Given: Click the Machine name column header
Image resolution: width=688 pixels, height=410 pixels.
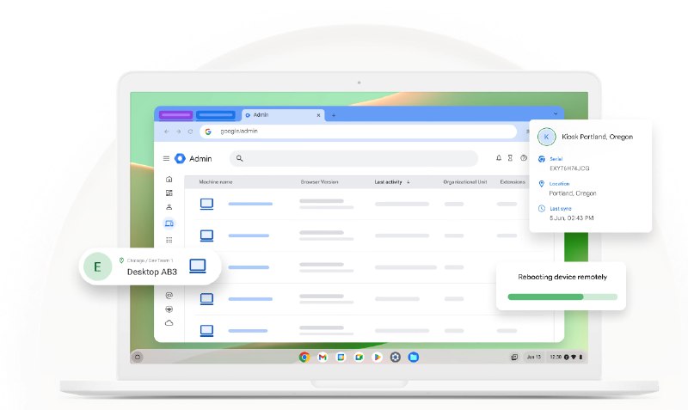Looking at the screenshot, I should [x=216, y=182].
